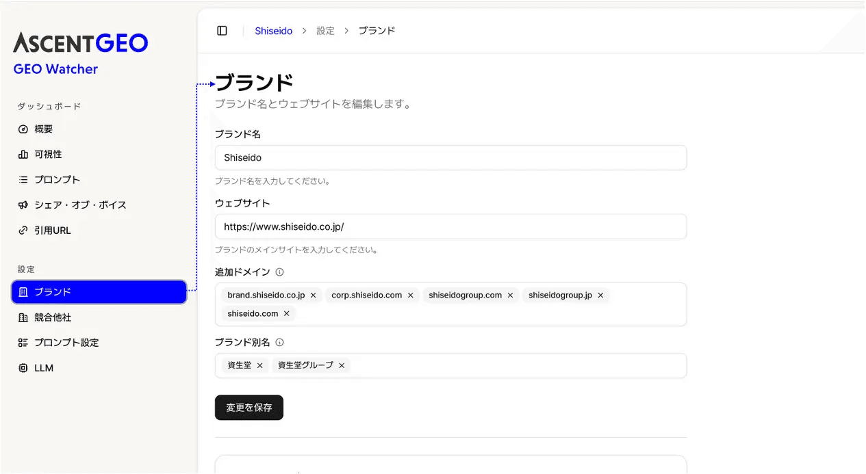Click the LLM chip icon
Image resolution: width=866 pixels, height=474 pixels.
pyautogui.click(x=23, y=368)
